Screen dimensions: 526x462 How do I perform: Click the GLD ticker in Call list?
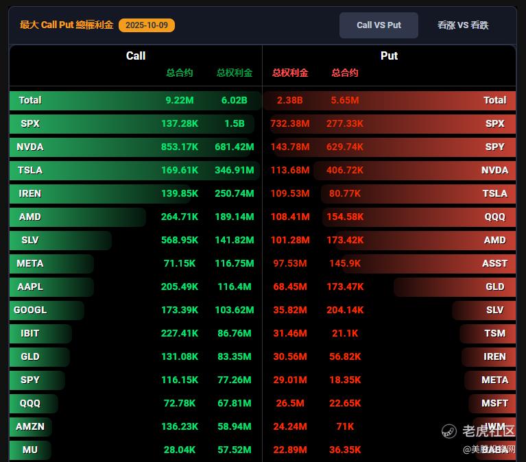point(30,356)
